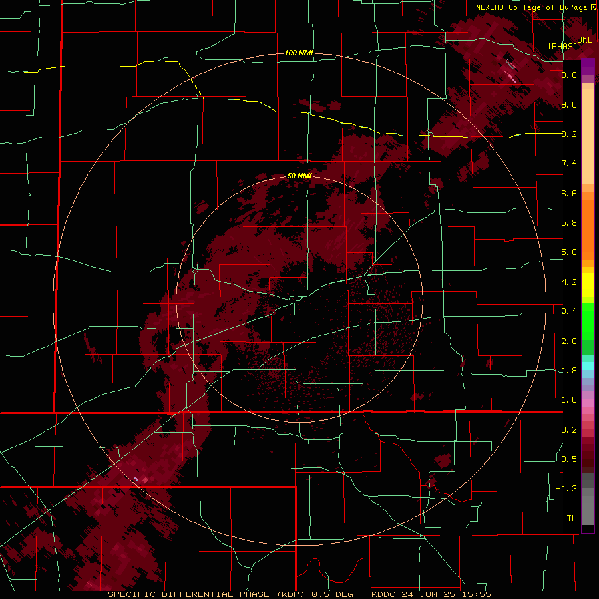
Task: Click the "0.5 DEG" elevation text
Action: click(x=332, y=594)
